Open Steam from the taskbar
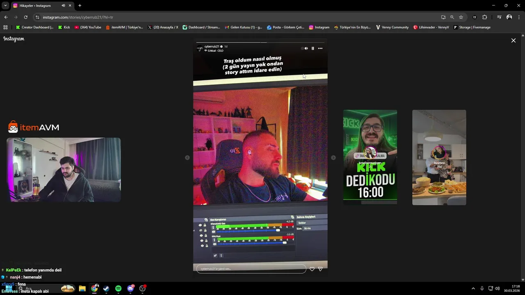 [106, 288]
